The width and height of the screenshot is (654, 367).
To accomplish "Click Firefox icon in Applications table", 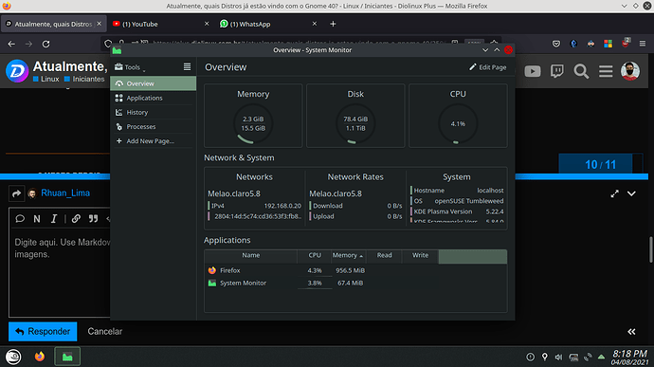I will coord(212,270).
